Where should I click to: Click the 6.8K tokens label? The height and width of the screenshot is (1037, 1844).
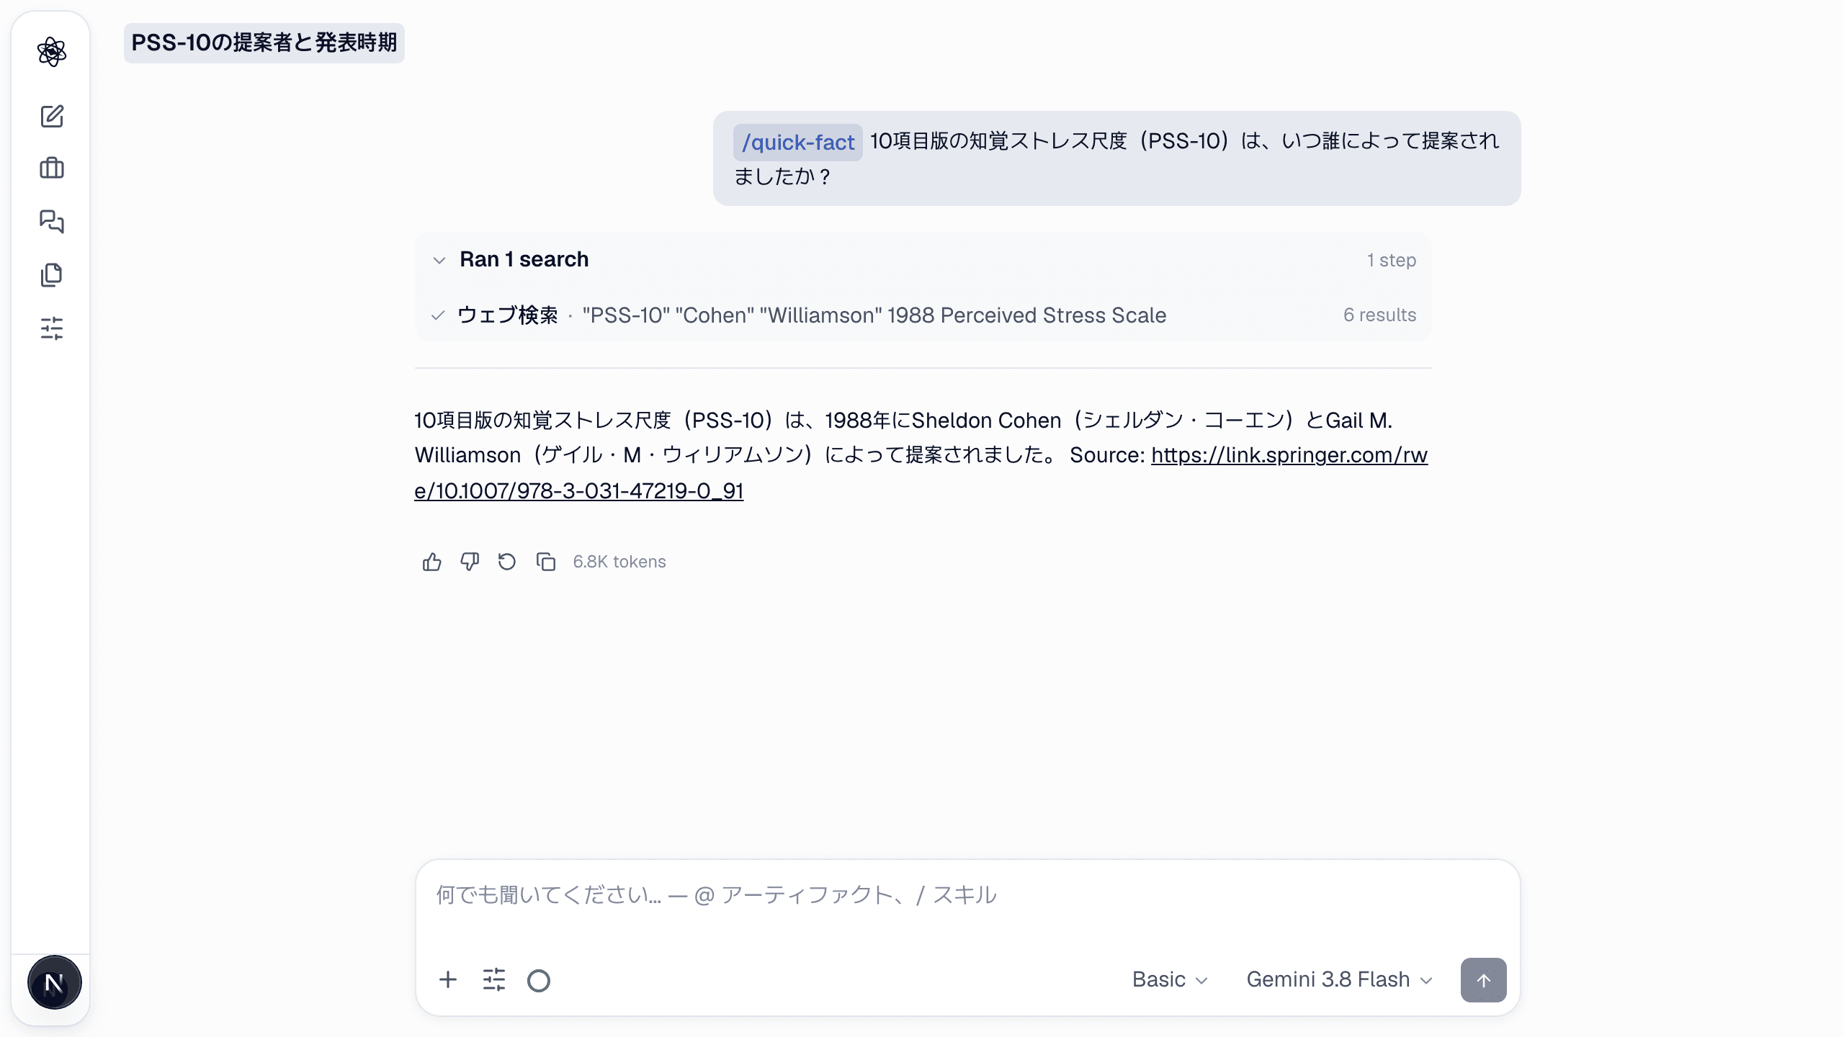619,562
